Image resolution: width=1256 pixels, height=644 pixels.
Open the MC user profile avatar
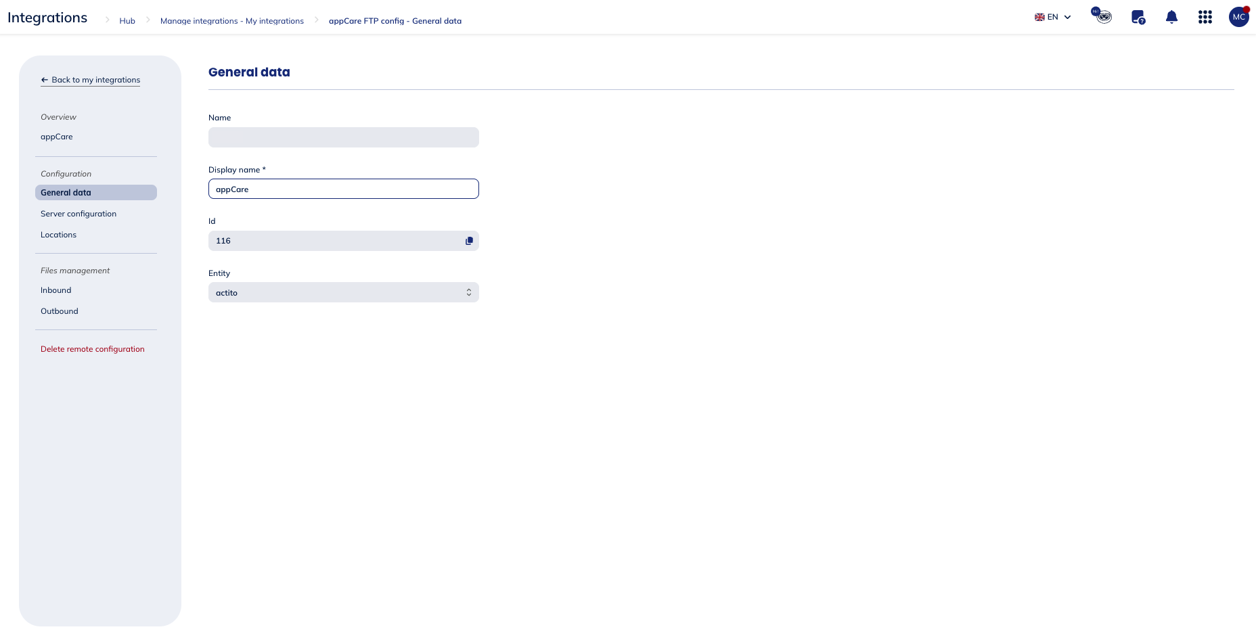coord(1238,17)
